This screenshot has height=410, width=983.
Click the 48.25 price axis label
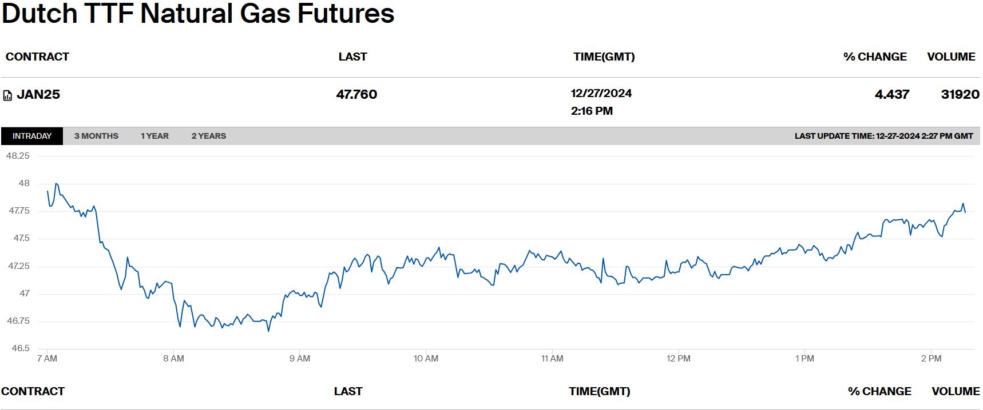pyautogui.click(x=18, y=156)
